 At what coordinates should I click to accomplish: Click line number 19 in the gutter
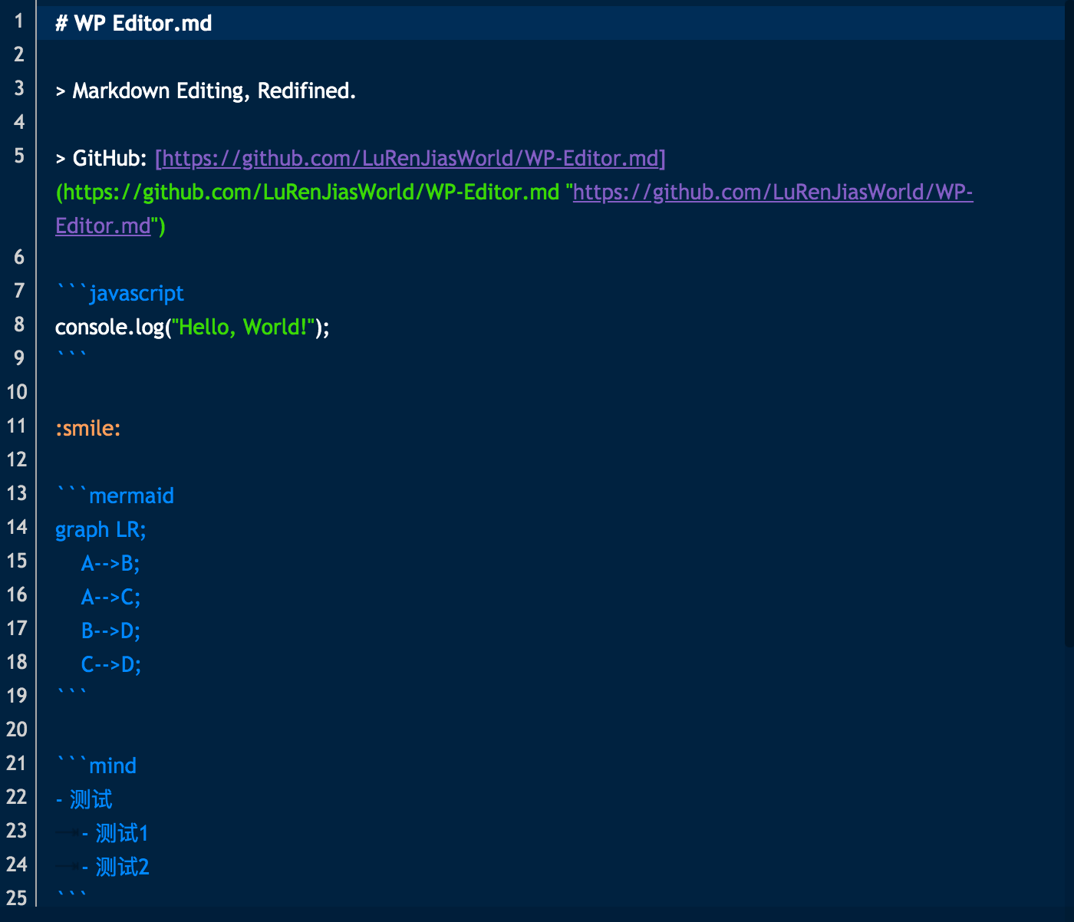click(17, 696)
